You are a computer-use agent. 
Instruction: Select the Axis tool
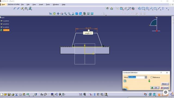pyautogui.click(x=163, y=8)
